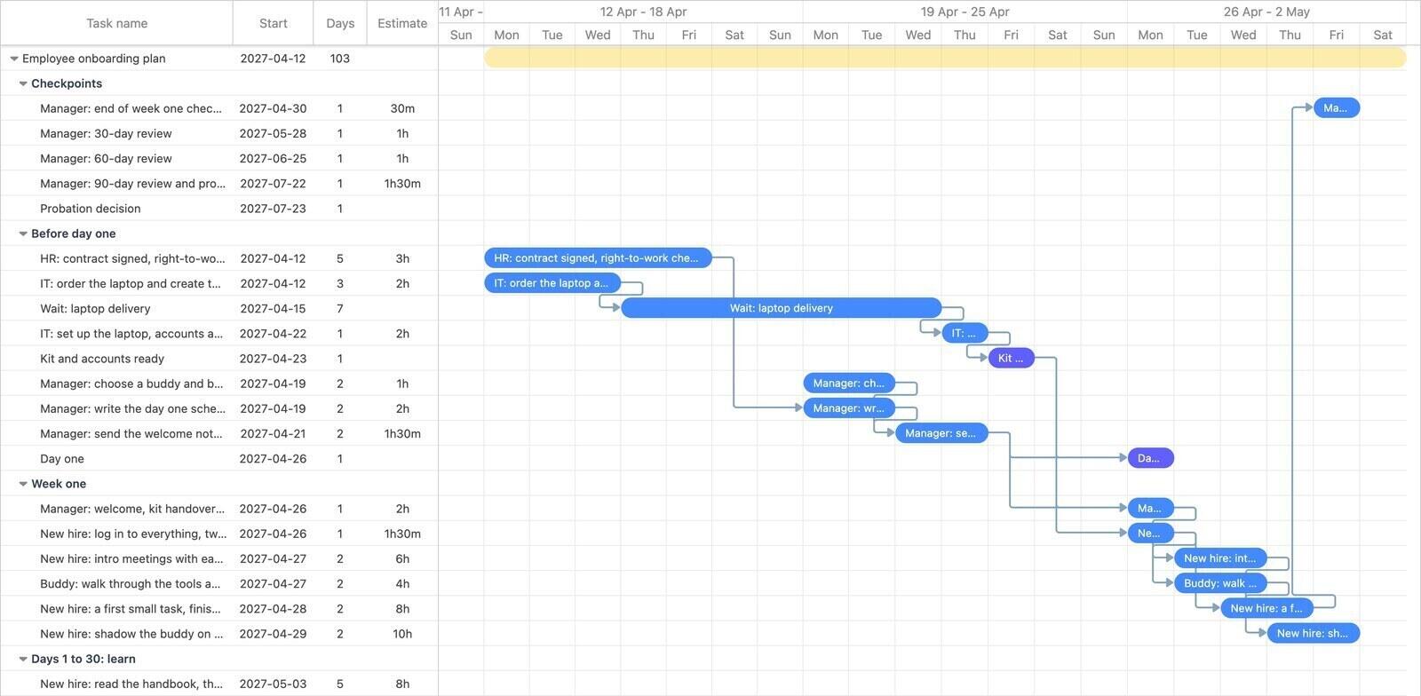The image size is (1421, 696).
Task: Select the Manager: 60-day review task row
Action: tap(219, 158)
